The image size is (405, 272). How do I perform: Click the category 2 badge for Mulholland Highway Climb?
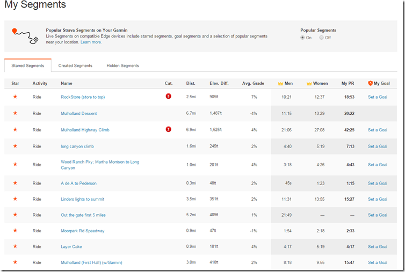coord(169,129)
